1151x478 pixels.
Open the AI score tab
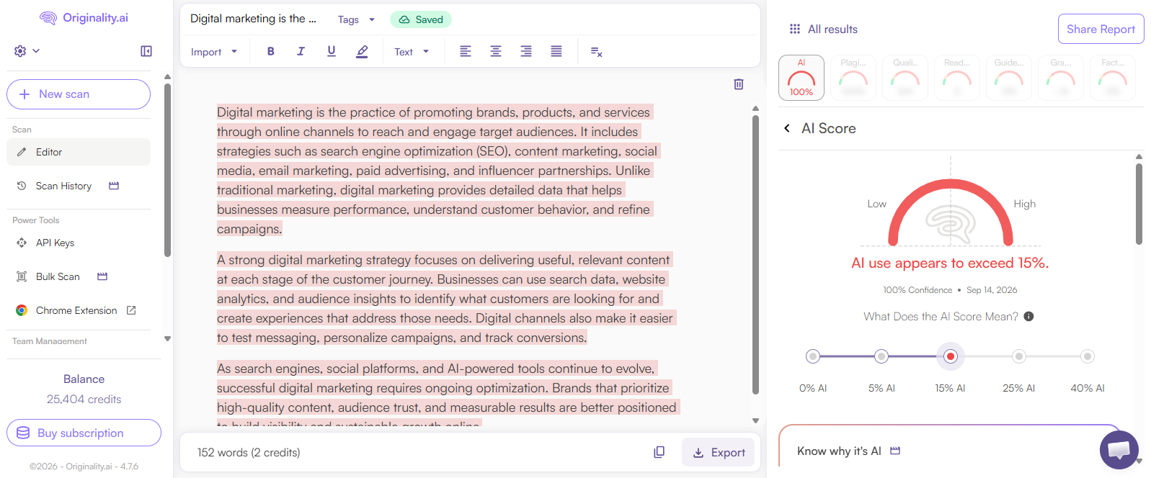coord(801,78)
